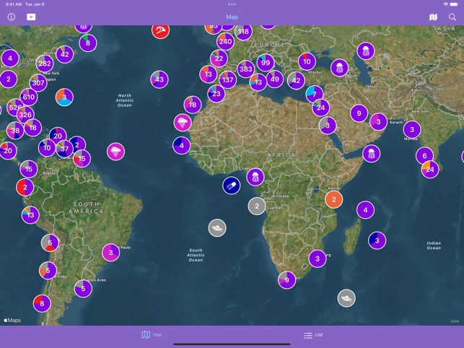Open the 9 cluster in Persian Gulf
The height and width of the screenshot is (348, 464).
pyautogui.click(x=359, y=113)
